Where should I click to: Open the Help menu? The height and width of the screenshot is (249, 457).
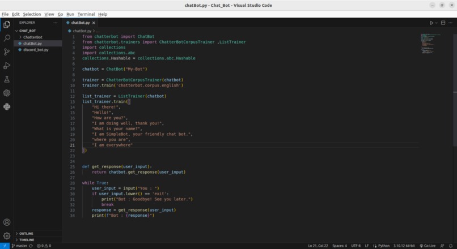tap(103, 14)
